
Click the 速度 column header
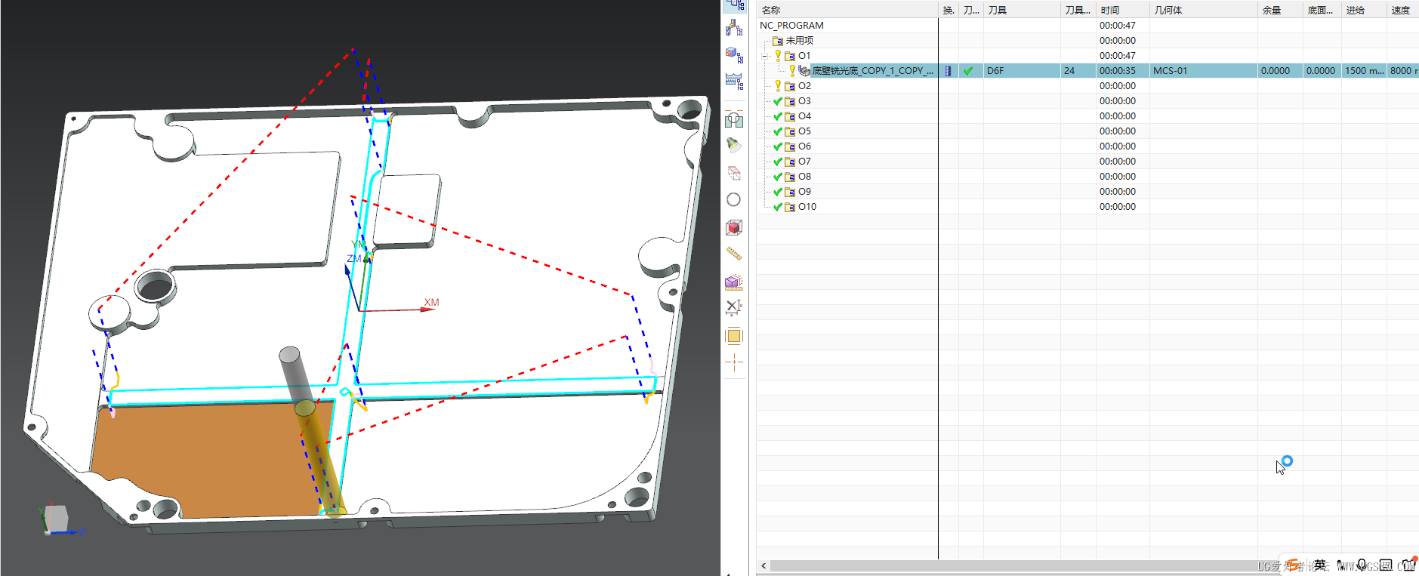coord(1402,10)
